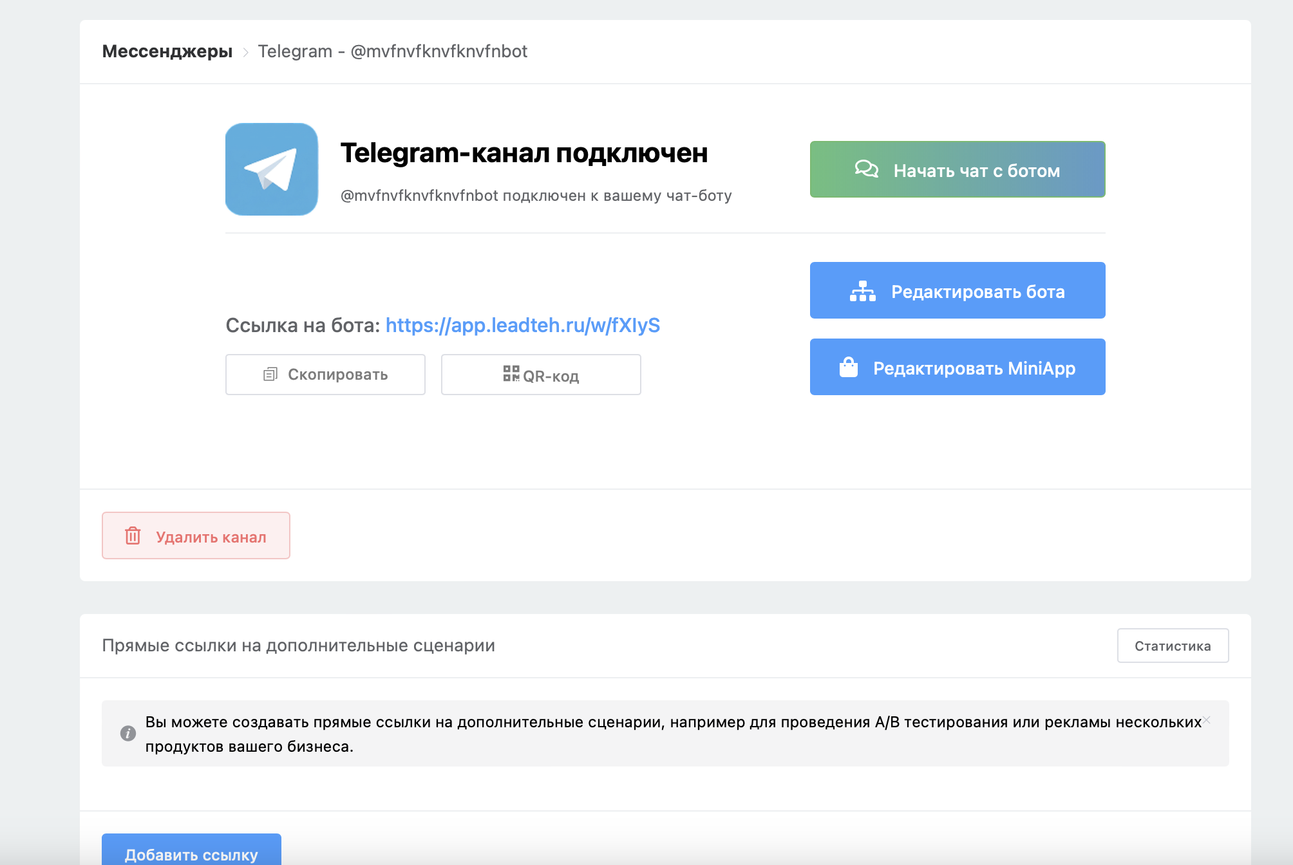Add a link with Добавить ссылку

191,851
